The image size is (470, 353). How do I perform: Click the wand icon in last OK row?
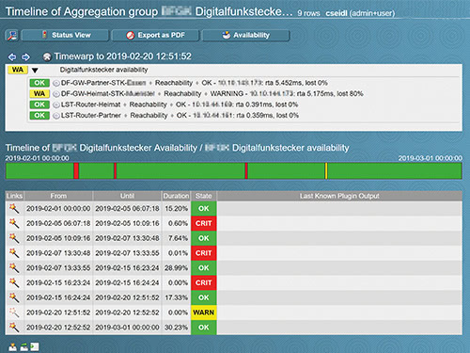(x=14, y=327)
